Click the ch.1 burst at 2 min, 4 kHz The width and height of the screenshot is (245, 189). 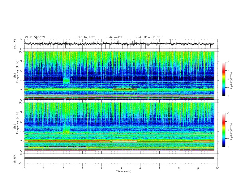[66, 81]
